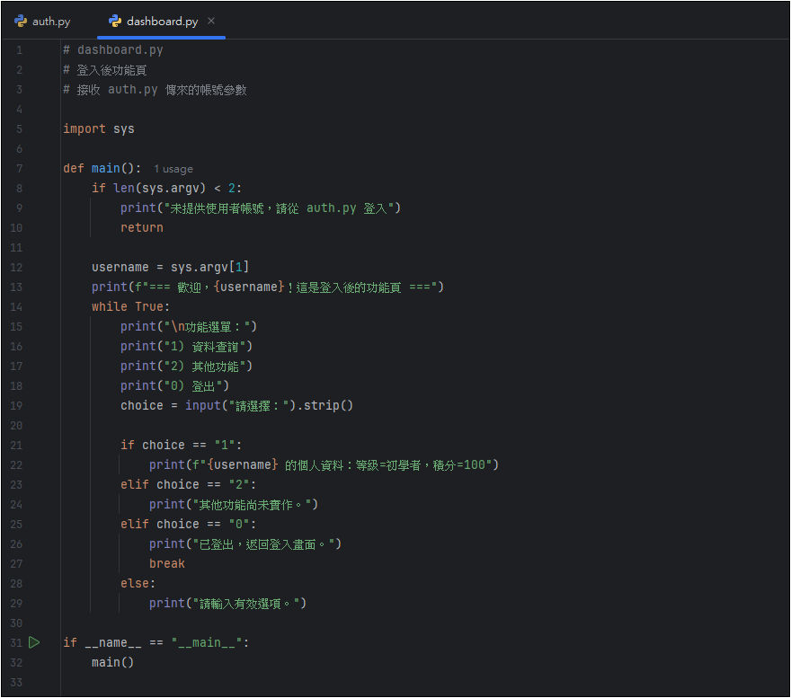This screenshot has height=698, width=791.
Task: Select the dashboard.py tab label
Action: [x=162, y=21]
